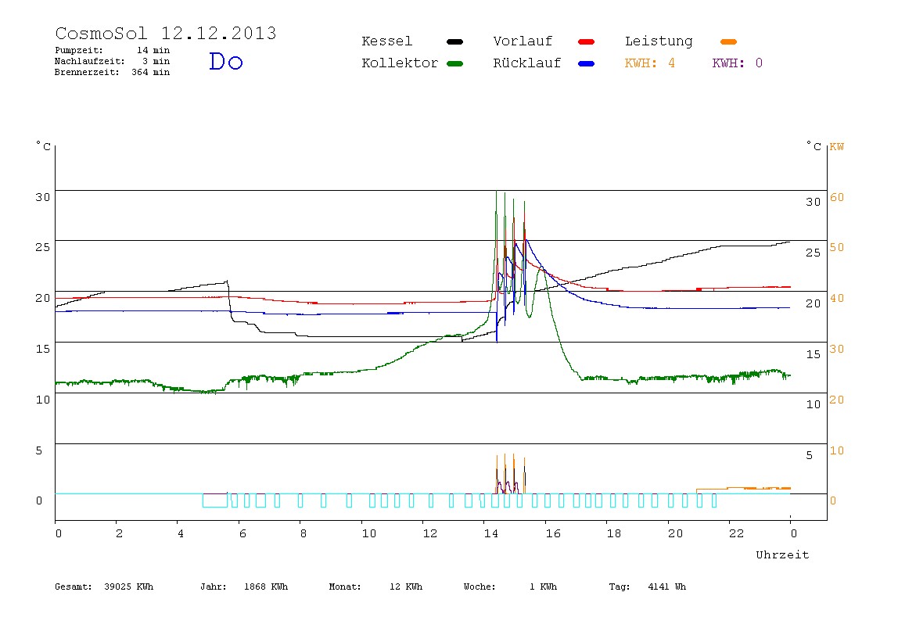Click the "Jahr:" footer label
The image size is (898, 635).
(214, 587)
